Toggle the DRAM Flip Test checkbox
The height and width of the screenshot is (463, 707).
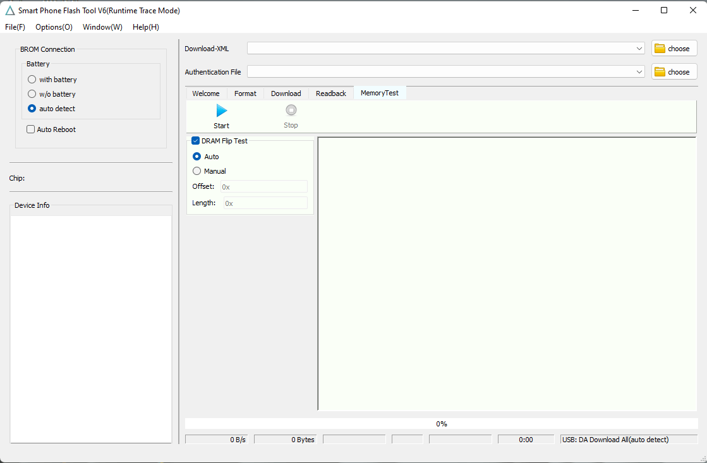(195, 140)
